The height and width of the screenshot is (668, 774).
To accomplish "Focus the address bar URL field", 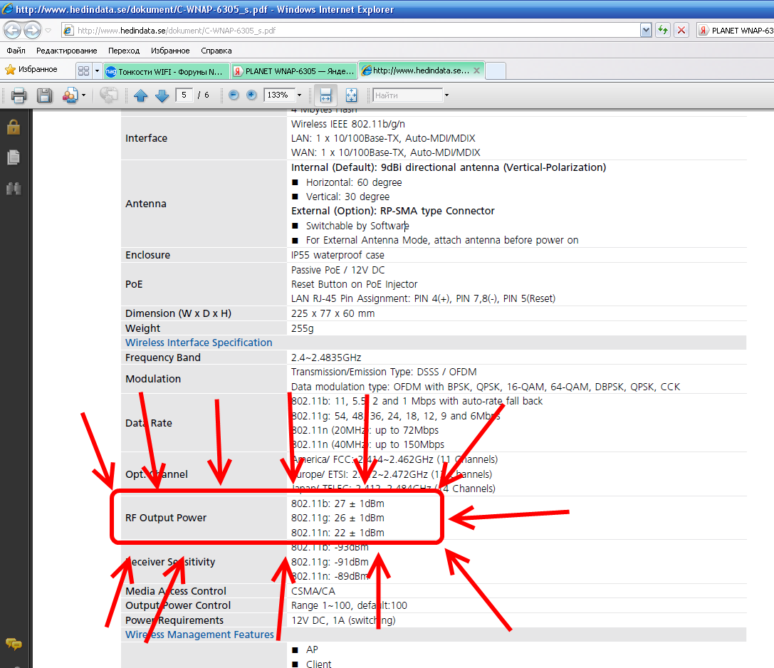I will click(350, 31).
